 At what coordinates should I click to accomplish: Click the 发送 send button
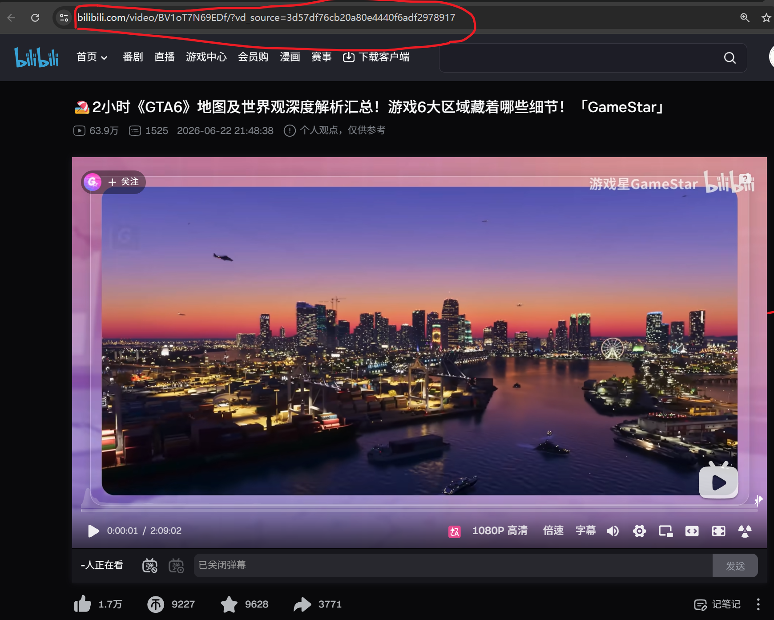(735, 566)
